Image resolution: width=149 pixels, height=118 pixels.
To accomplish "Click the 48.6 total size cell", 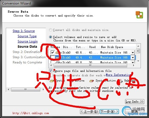I will pos(81,52).
